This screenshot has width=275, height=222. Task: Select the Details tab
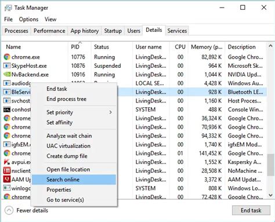pos(154,30)
